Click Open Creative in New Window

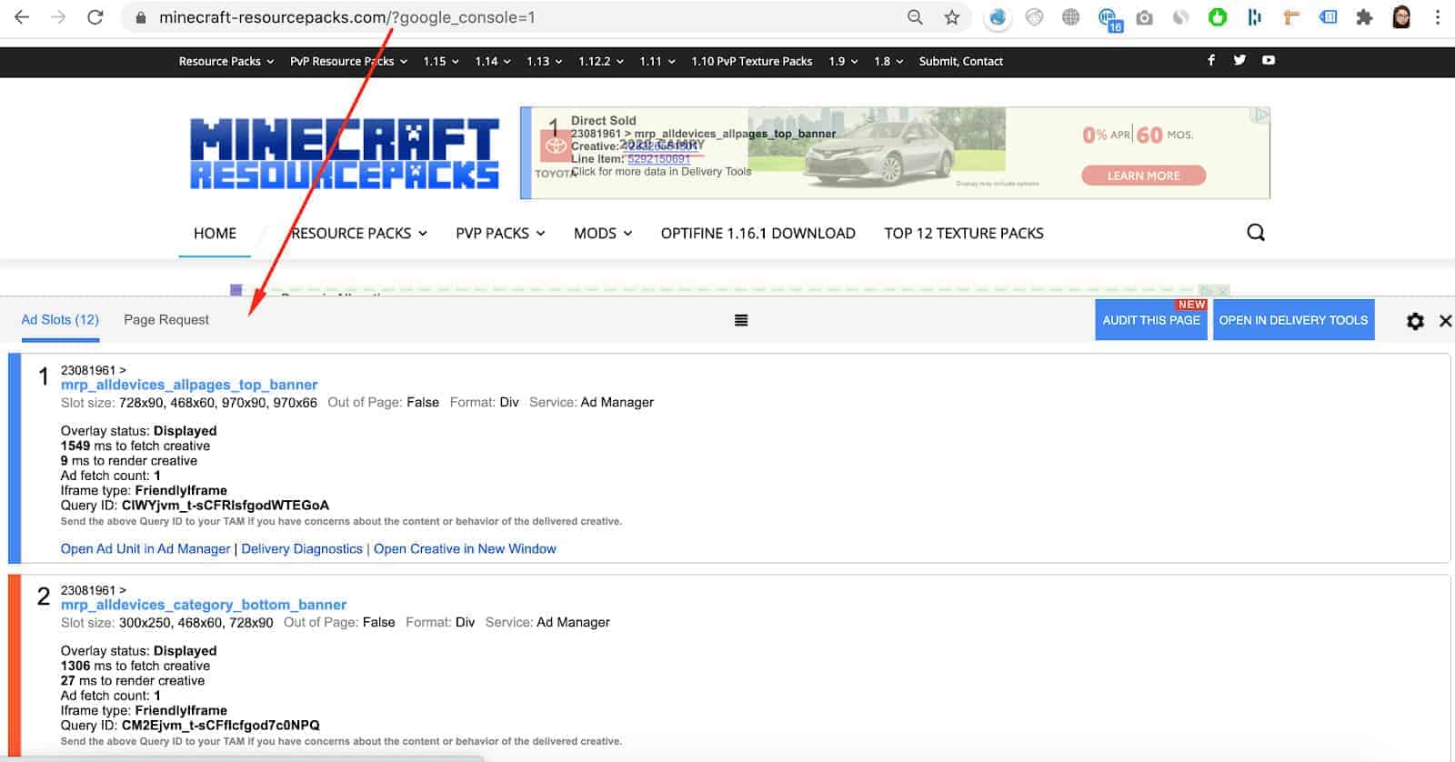[x=465, y=549]
